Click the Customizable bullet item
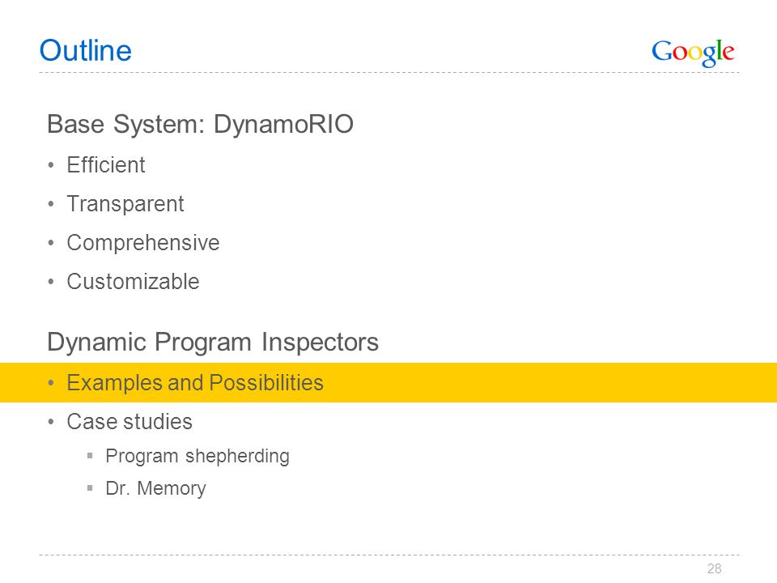 (x=134, y=282)
